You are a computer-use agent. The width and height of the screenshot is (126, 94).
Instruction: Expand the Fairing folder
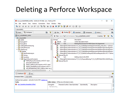(x=20, y=55)
